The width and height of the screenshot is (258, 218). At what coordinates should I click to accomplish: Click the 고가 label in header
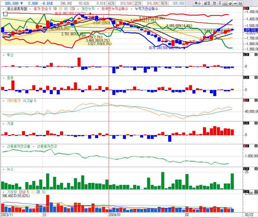click(x=138, y=3)
